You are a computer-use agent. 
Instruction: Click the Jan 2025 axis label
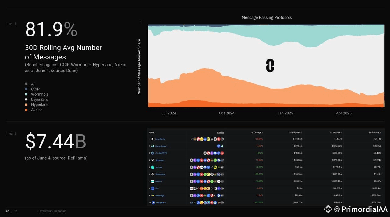pyautogui.click(x=285, y=113)
